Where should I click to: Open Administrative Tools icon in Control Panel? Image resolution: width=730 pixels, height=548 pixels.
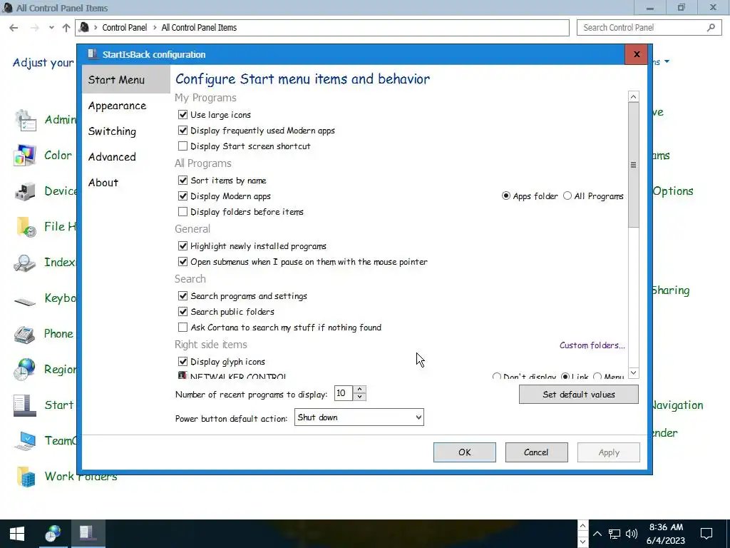pos(25,120)
